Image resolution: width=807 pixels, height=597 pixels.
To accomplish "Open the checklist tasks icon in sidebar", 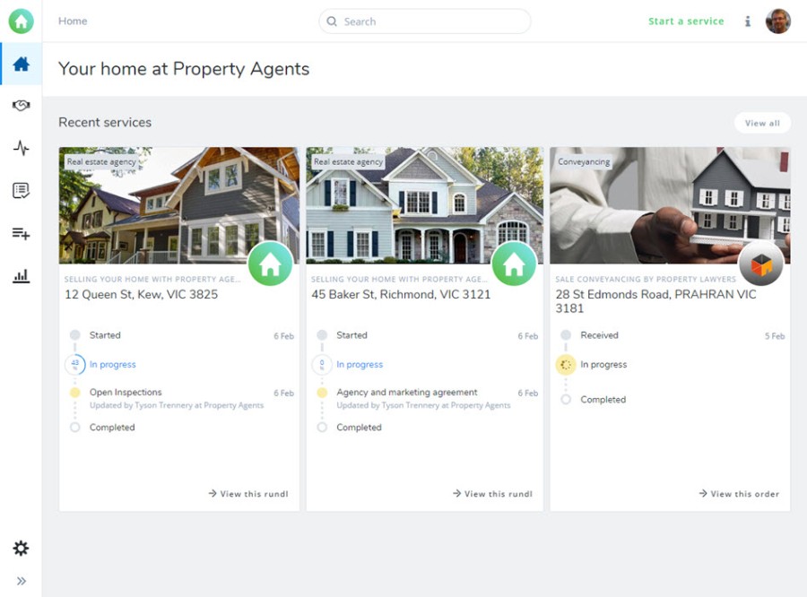I will [x=22, y=190].
